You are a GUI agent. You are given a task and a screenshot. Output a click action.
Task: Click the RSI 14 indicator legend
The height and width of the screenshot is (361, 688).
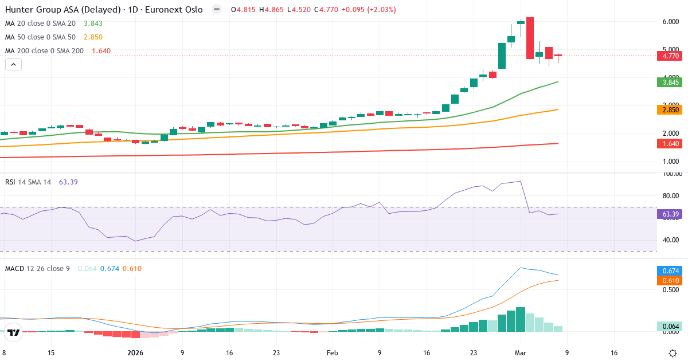tap(28, 182)
